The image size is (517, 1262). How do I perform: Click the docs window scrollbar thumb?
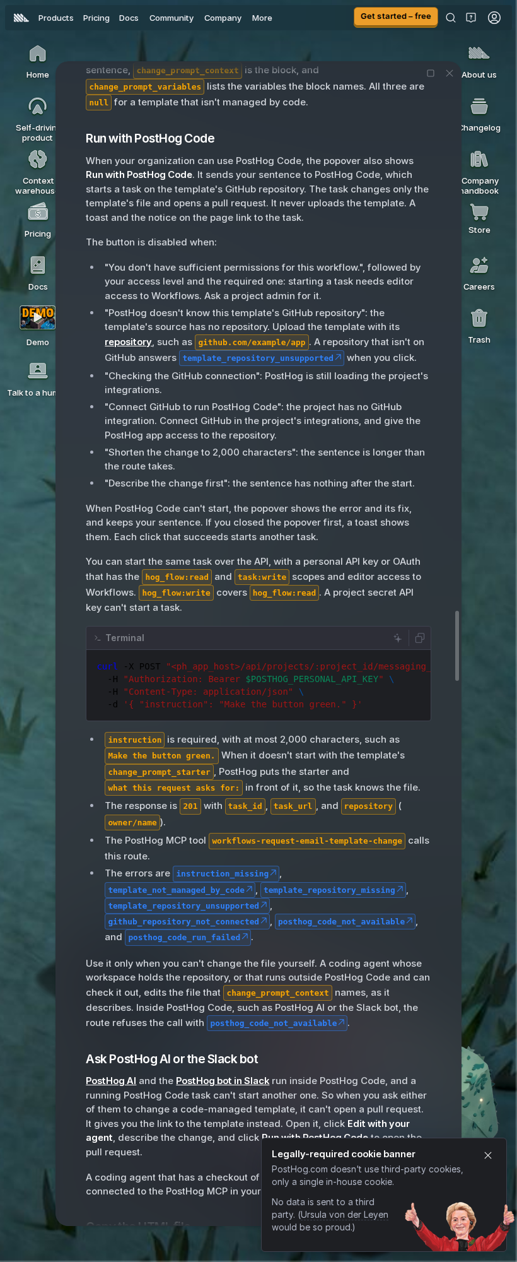pos(457,646)
